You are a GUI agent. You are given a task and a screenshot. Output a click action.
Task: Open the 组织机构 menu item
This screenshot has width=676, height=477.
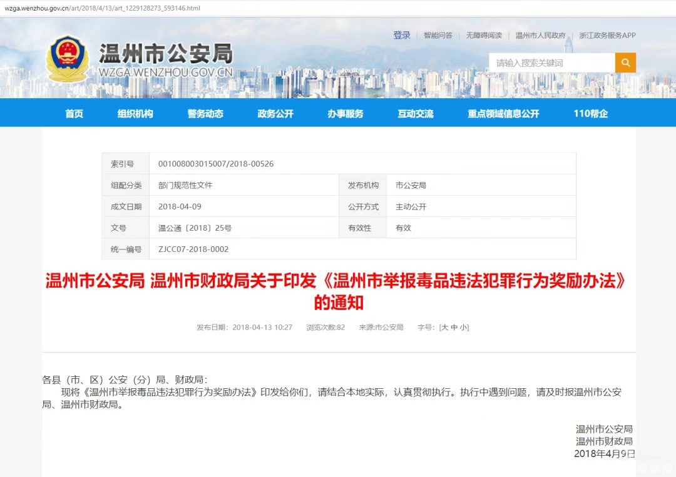point(135,114)
